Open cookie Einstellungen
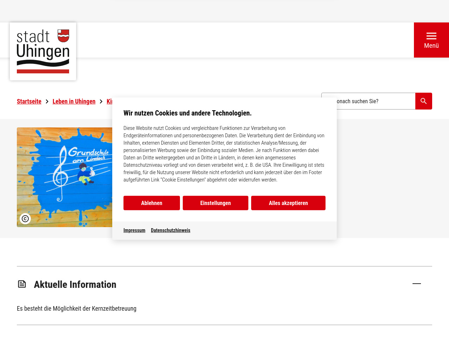 point(215,203)
